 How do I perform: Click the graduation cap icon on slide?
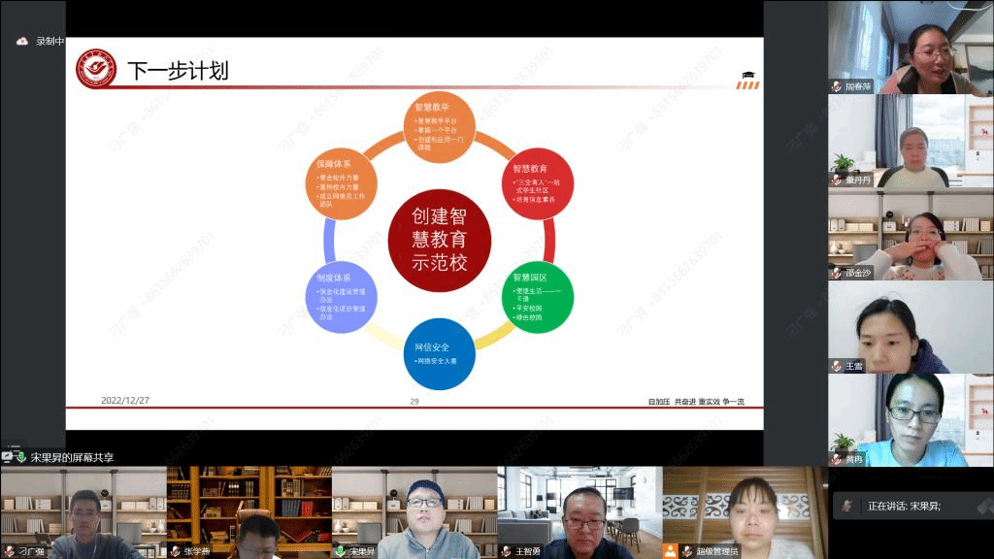747,74
